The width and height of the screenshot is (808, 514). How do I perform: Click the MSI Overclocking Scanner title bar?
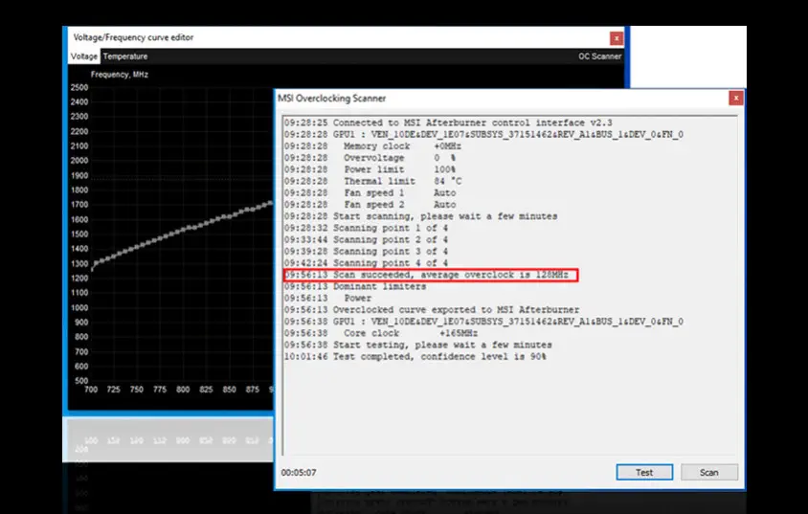click(x=479, y=98)
